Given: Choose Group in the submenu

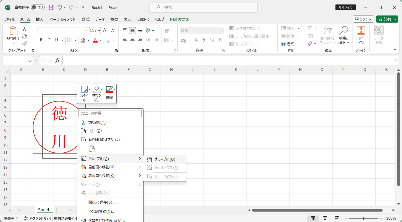Looking at the screenshot, I should (165, 160).
